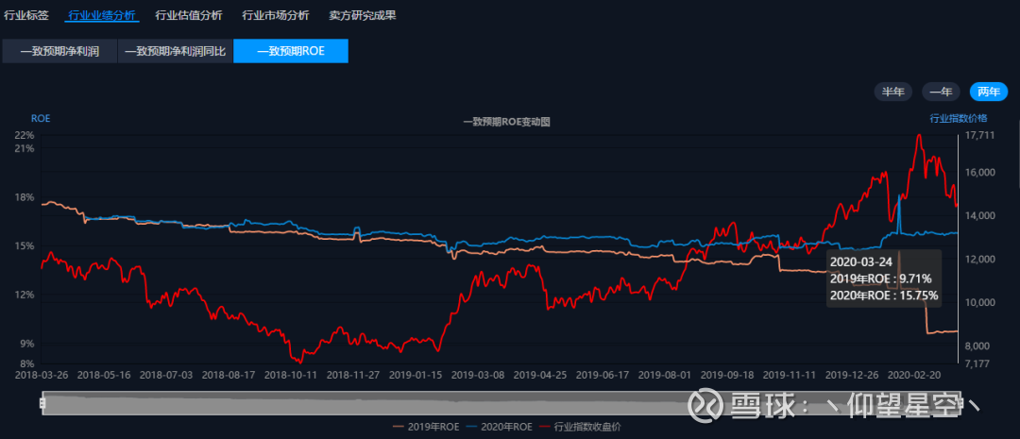Set time range to 半年
The height and width of the screenshot is (439, 1020).
tap(893, 92)
